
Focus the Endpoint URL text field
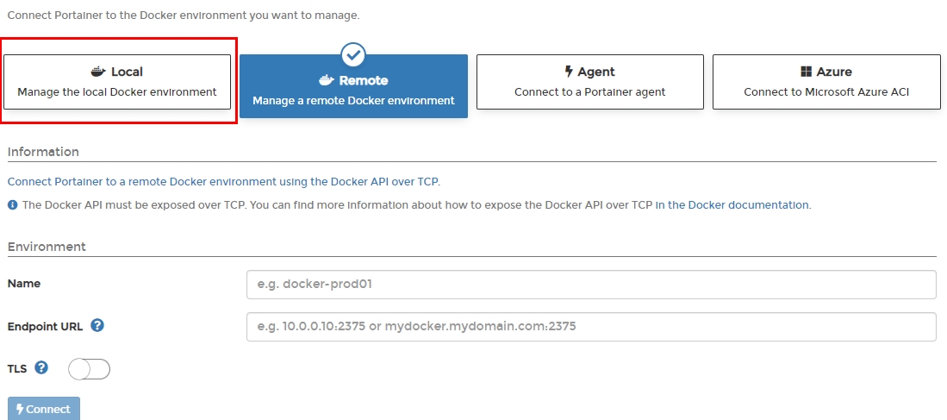[x=590, y=327]
